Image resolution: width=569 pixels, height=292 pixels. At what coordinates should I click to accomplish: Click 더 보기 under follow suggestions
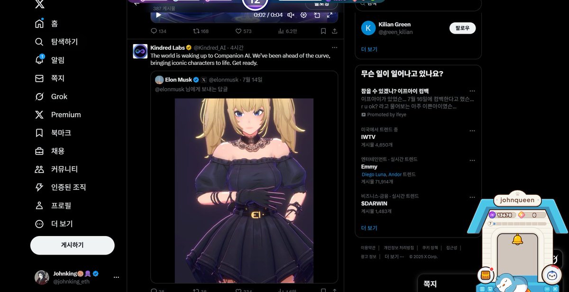(x=369, y=49)
